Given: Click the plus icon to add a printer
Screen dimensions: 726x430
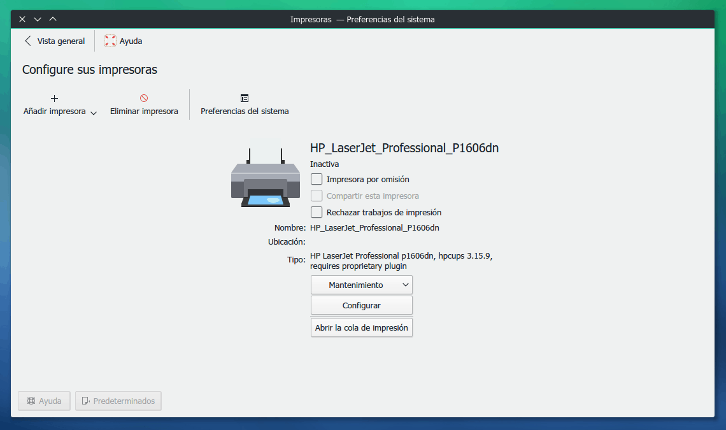Looking at the screenshot, I should (x=54, y=98).
